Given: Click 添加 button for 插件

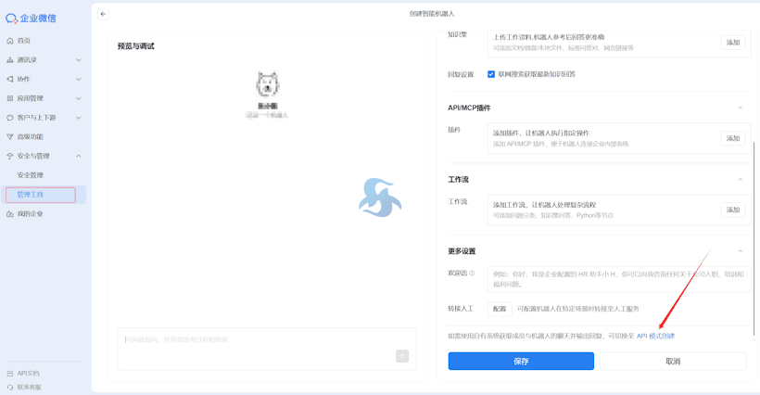Looking at the screenshot, I should [x=733, y=138].
